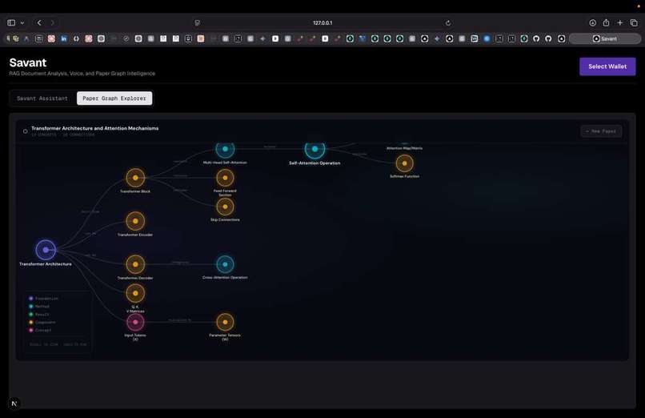
Task: Expand the sidebar options chevron
Action: coord(22,22)
